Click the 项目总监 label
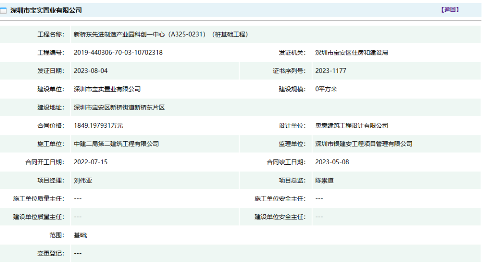The height and width of the screenshot is (265, 485). click(292, 180)
